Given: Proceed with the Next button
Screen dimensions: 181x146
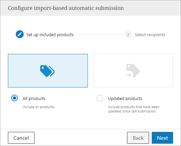Looking at the screenshot, I should 163,138.
